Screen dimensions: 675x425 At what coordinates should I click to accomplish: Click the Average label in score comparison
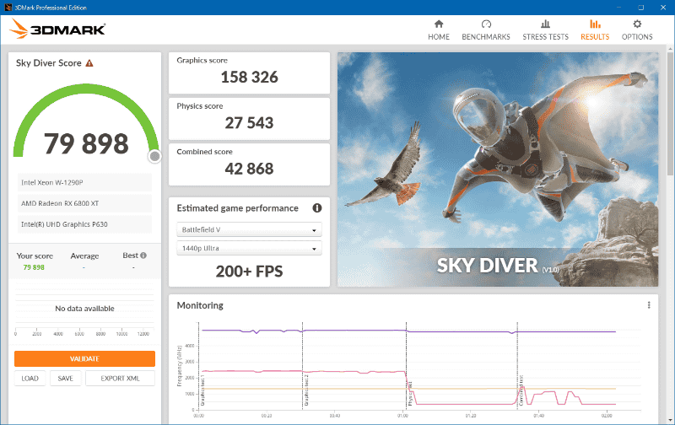pos(84,256)
